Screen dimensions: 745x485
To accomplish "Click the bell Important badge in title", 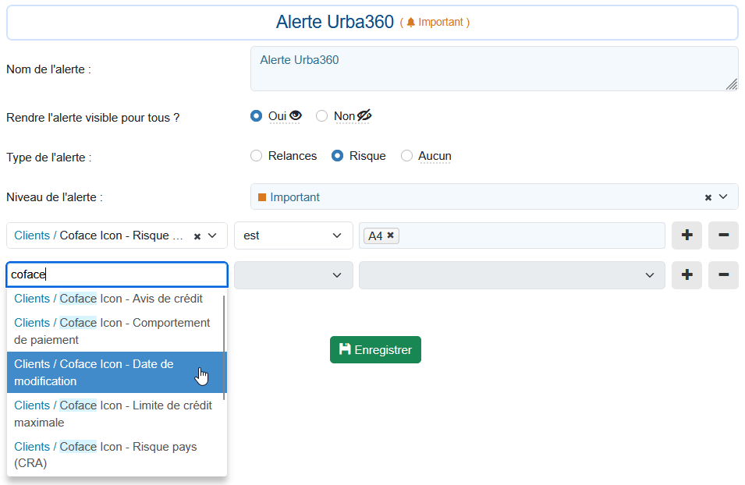I will [x=435, y=23].
